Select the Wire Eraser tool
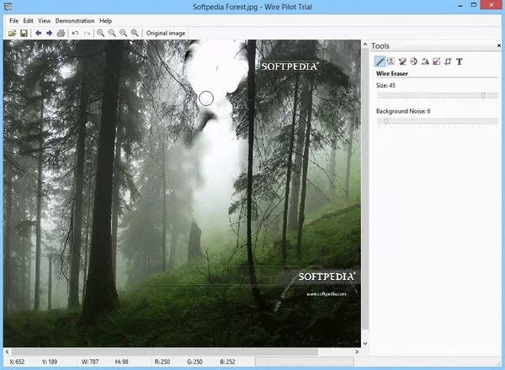 tap(380, 61)
